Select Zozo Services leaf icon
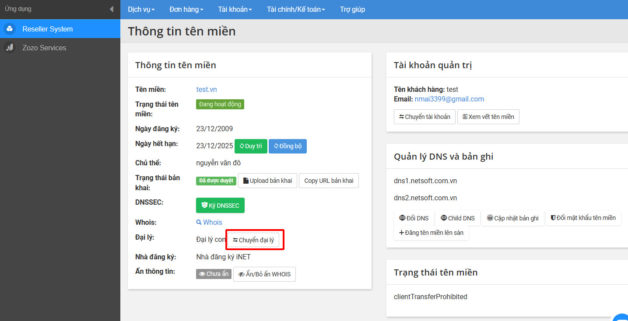Image resolution: width=628 pixels, height=321 pixels. [10, 48]
